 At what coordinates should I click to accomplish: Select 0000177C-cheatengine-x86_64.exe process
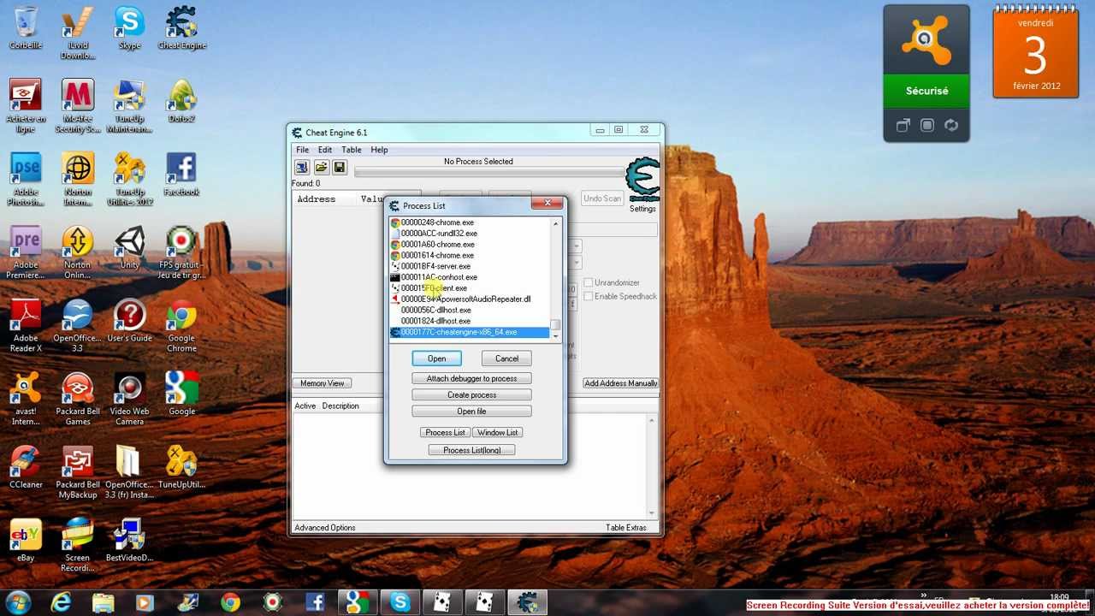(x=470, y=332)
